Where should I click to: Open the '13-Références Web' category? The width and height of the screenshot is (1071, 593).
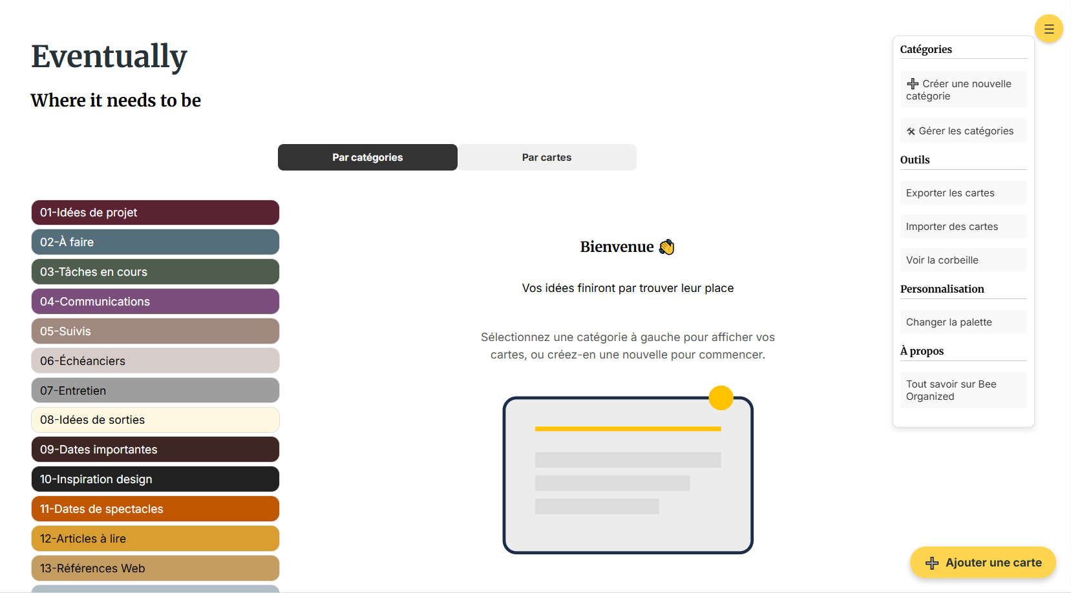tap(155, 568)
